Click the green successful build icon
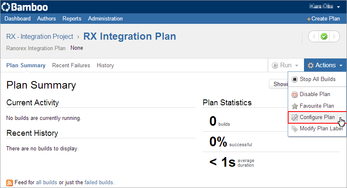 coord(324,36)
